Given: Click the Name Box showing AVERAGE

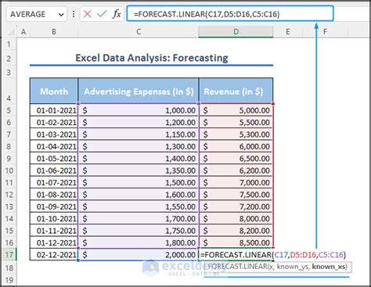Looking at the screenshot, I should [36, 14].
